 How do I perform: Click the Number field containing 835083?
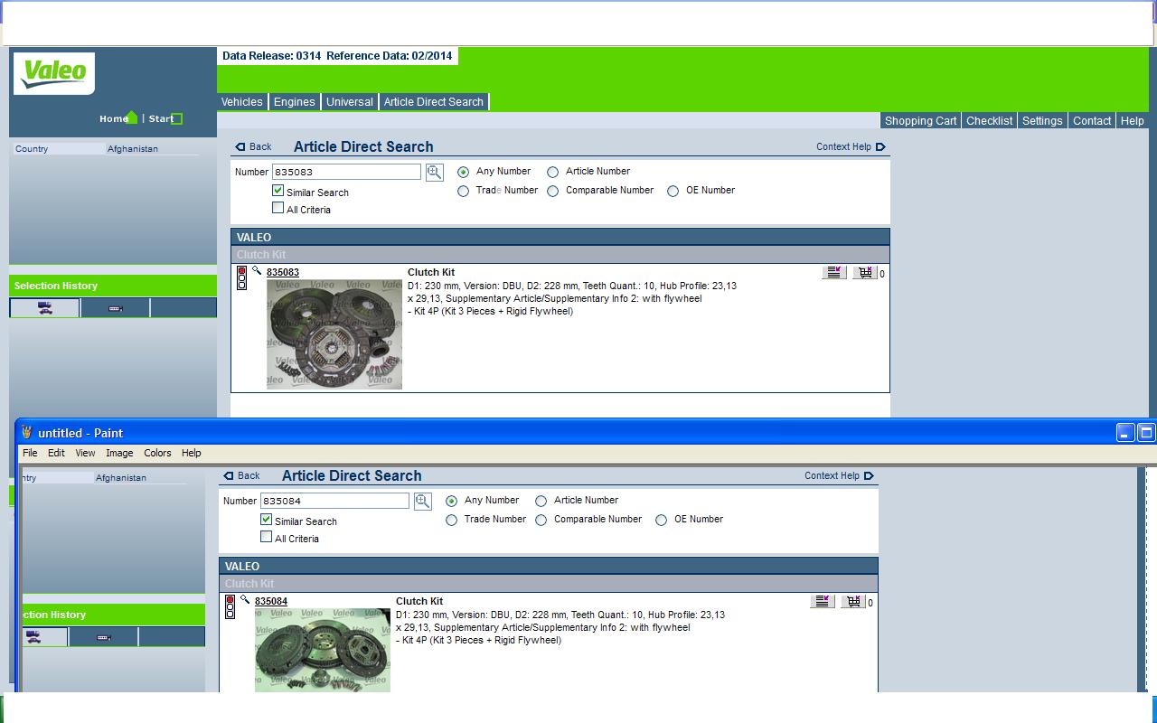(346, 172)
